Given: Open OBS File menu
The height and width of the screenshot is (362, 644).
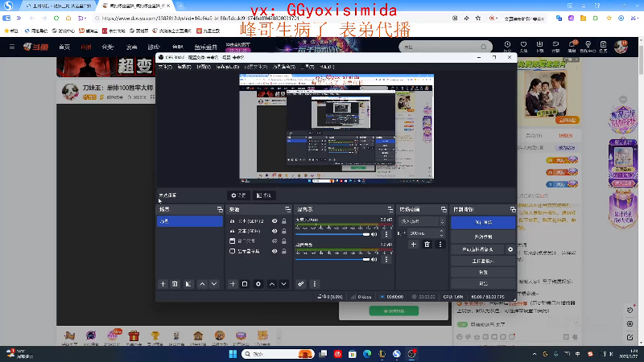Looking at the screenshot, I should (165, 67).
